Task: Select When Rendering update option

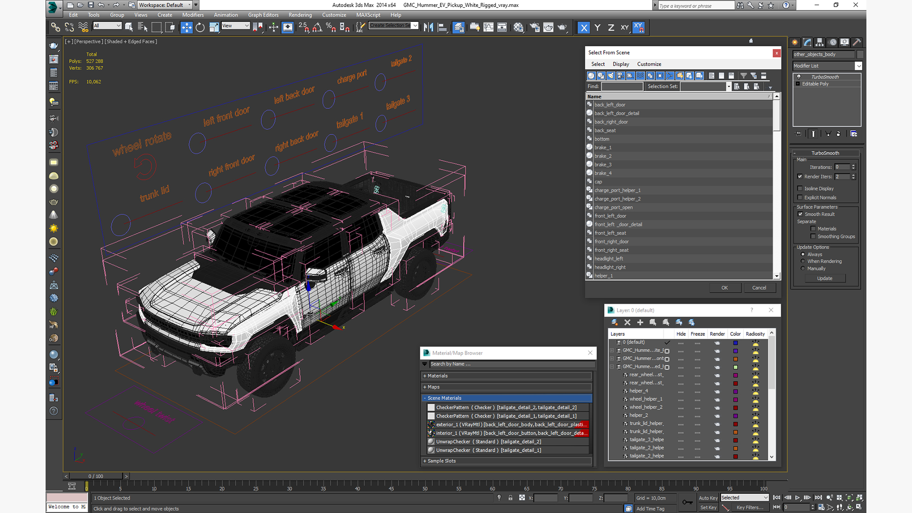Action: point(803,261)
